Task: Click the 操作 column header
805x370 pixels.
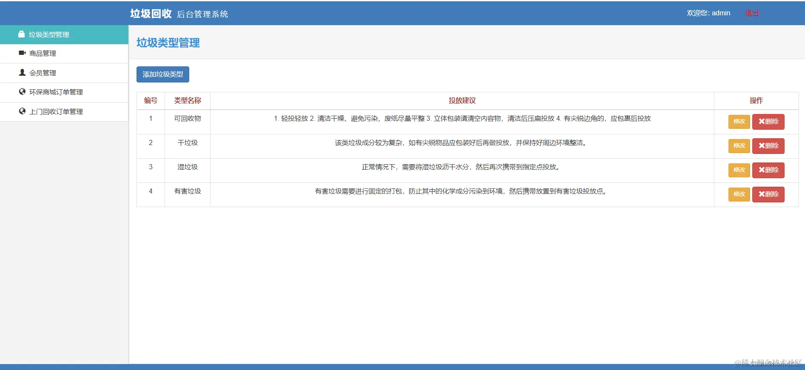Action: click(x=756, y=101)
